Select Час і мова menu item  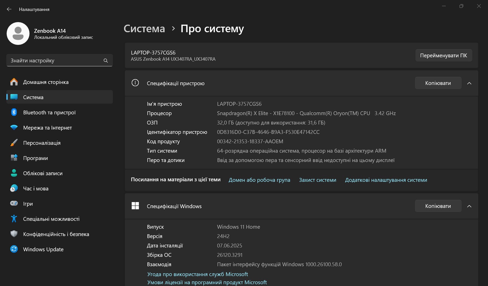[x=59, y=188]
